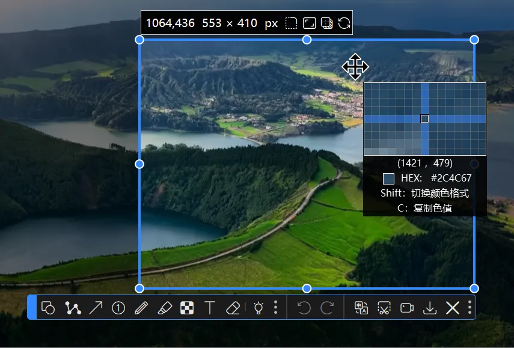Save the screenshot with download icon
This screenshot has height=348, width=514.
tap(430, 308)
